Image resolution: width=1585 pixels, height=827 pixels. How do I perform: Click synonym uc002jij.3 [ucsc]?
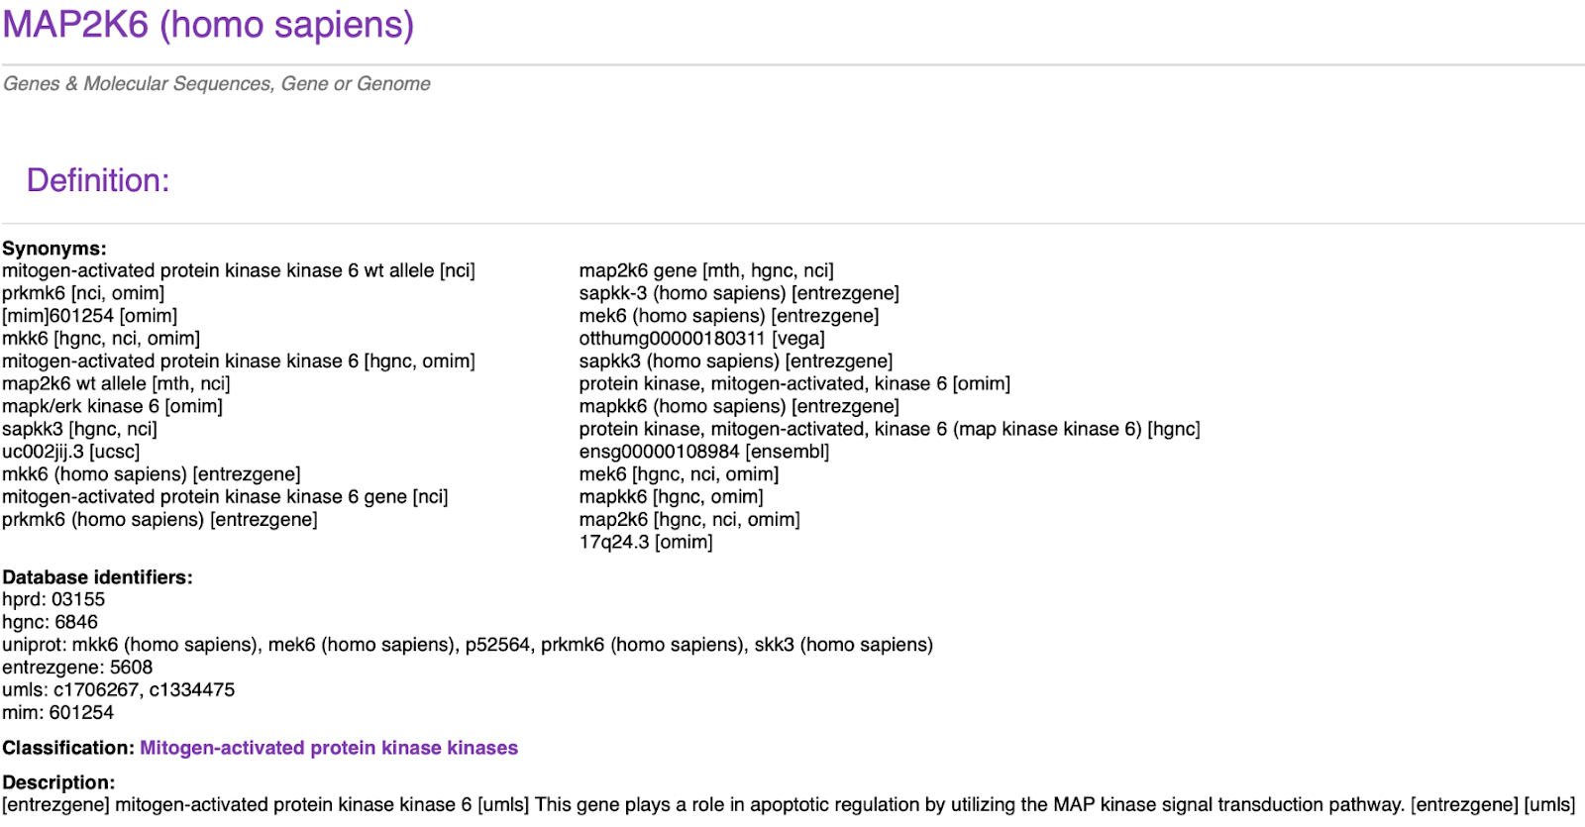tap(71, 452)
